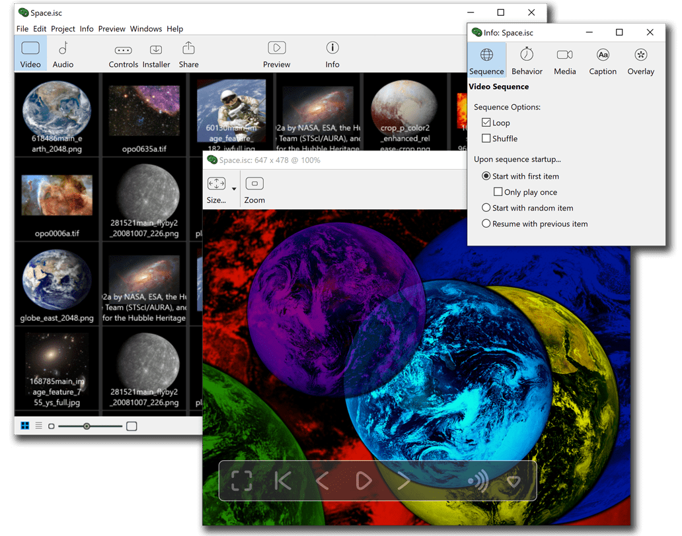The width and height of the screenshot is (682, 536).
Task: Click the Zoom icon in preview window
Action: [x=254, y=189]
